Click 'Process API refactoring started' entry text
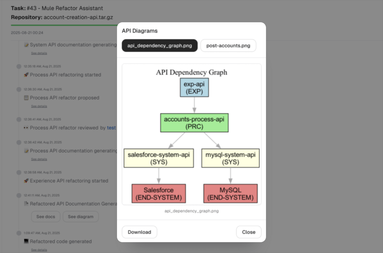The width and height of the screenshot is (383, 253). [x=65, y=75]
